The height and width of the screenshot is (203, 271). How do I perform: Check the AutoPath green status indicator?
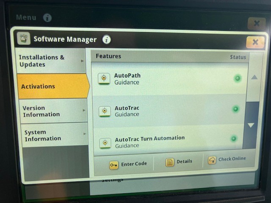(x=238, y=78)
